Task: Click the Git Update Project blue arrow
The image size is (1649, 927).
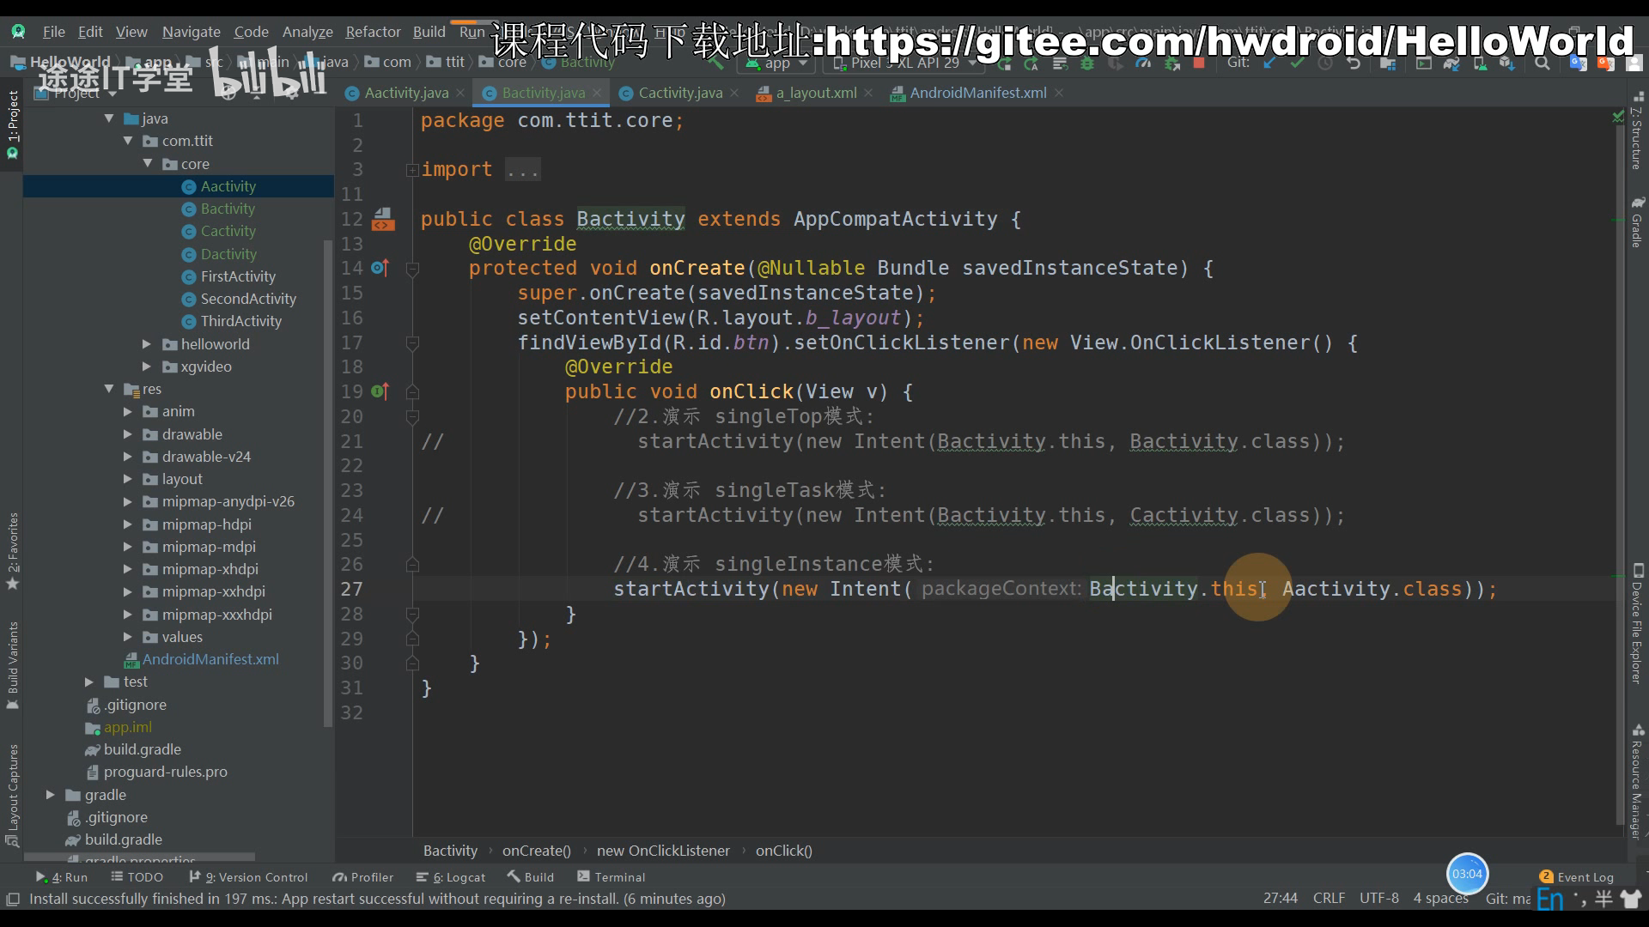Action: point(1269,64)
